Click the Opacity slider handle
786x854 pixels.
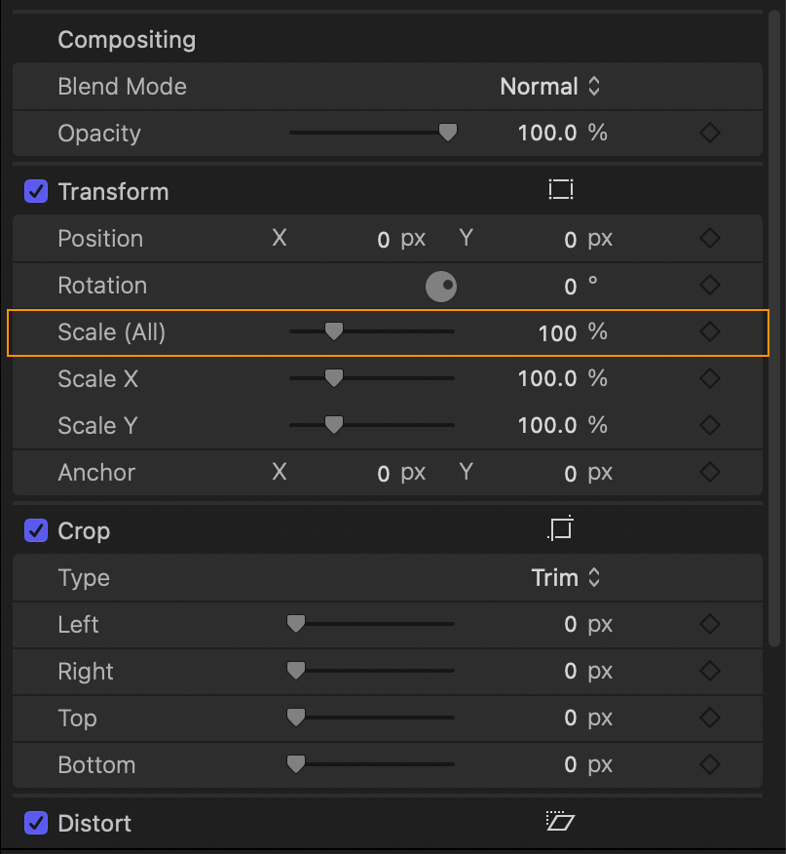[448, 133]
